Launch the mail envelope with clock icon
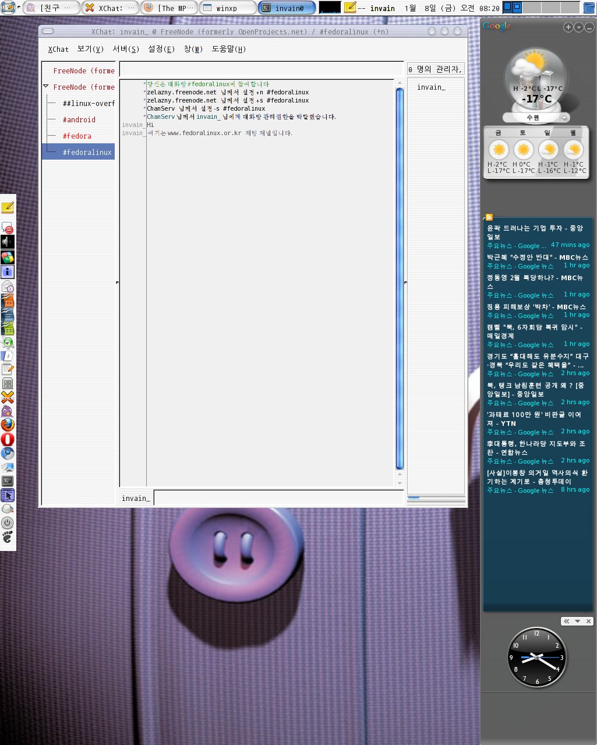 tap(8, 287)
